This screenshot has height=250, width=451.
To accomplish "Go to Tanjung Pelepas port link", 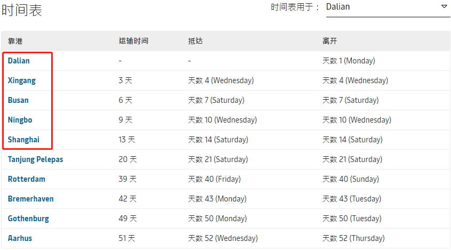I will [x=35, y=159].
